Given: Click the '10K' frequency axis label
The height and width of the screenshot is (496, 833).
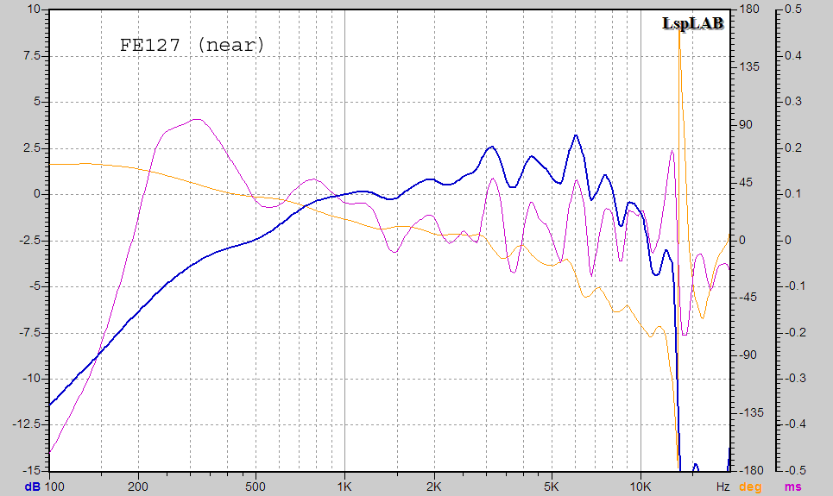Looking at the screenshot, I should click(641, 487).
